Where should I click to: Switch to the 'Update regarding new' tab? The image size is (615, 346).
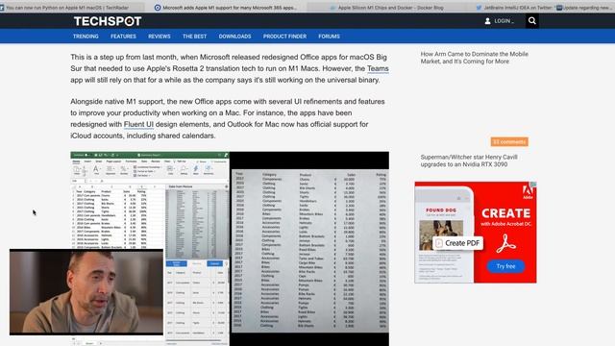click(585, 8)
